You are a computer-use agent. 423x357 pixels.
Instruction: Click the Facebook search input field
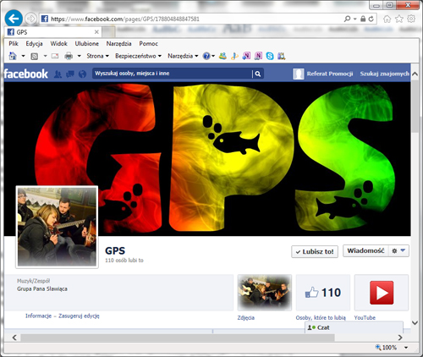(173, 74)
